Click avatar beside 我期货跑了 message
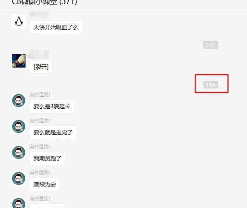This screenshot has height=208, width=247. coord(19,152)
